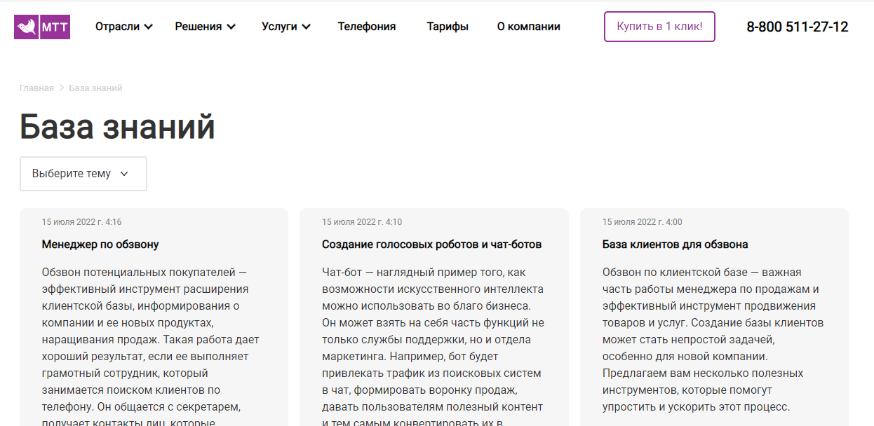874x426 pixels.
Task: Click the 15 июля 2022 г. 4:10 date
Action: coord(362,222)
